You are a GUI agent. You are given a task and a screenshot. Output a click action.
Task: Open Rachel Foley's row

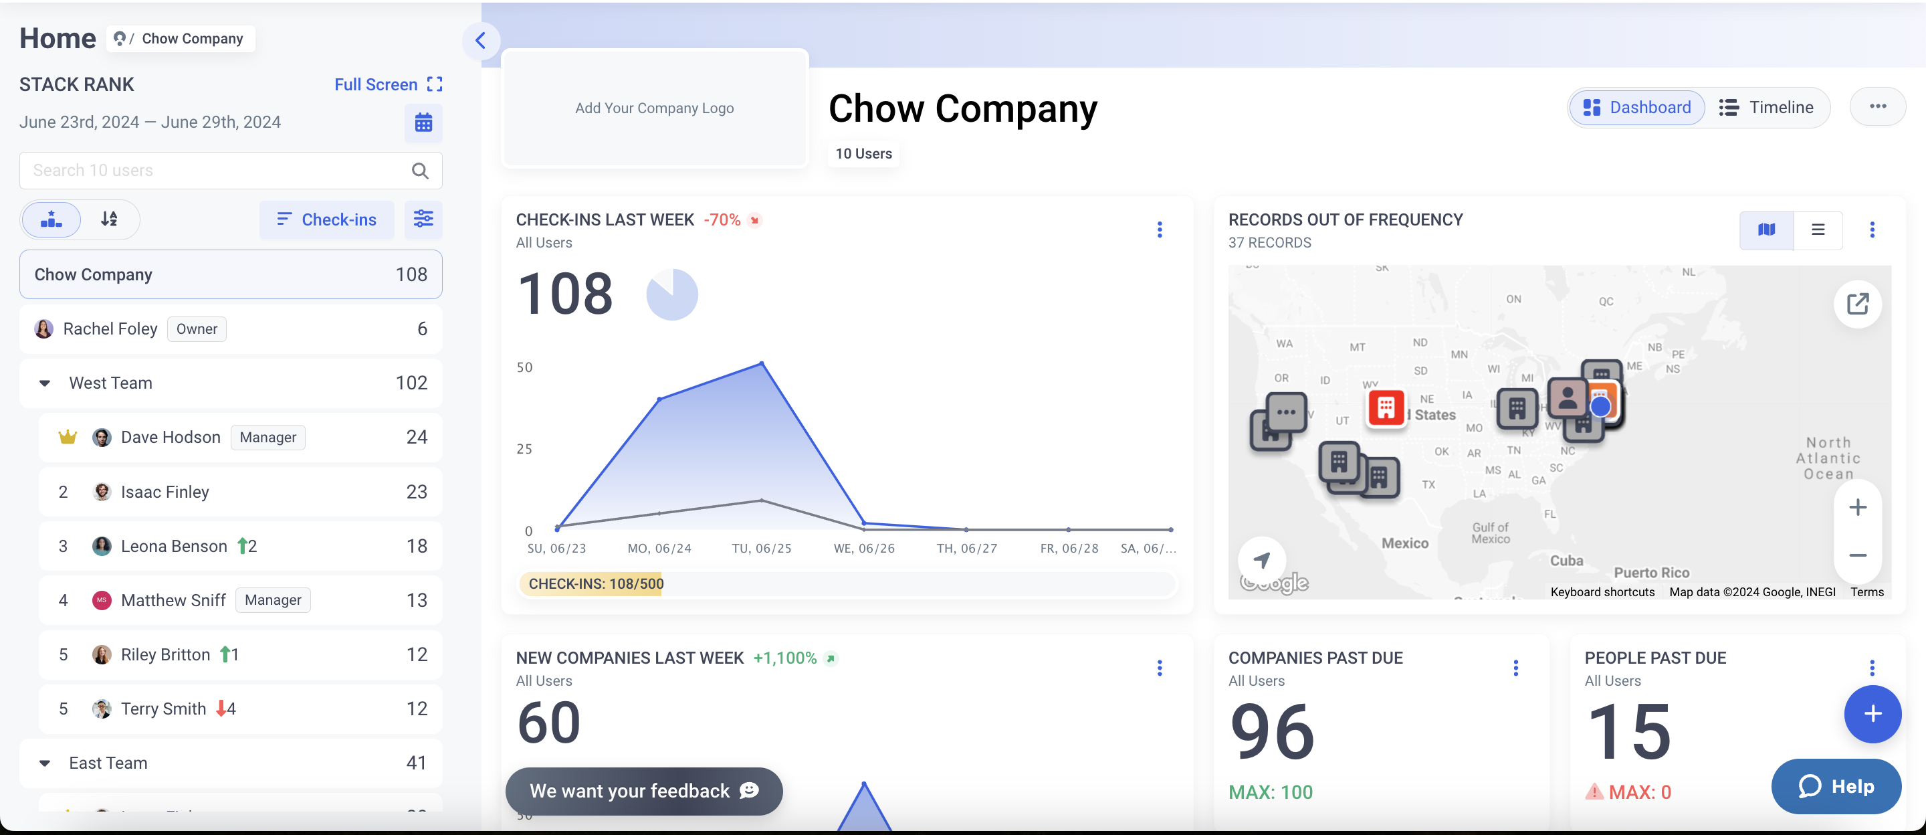[230, 329]
